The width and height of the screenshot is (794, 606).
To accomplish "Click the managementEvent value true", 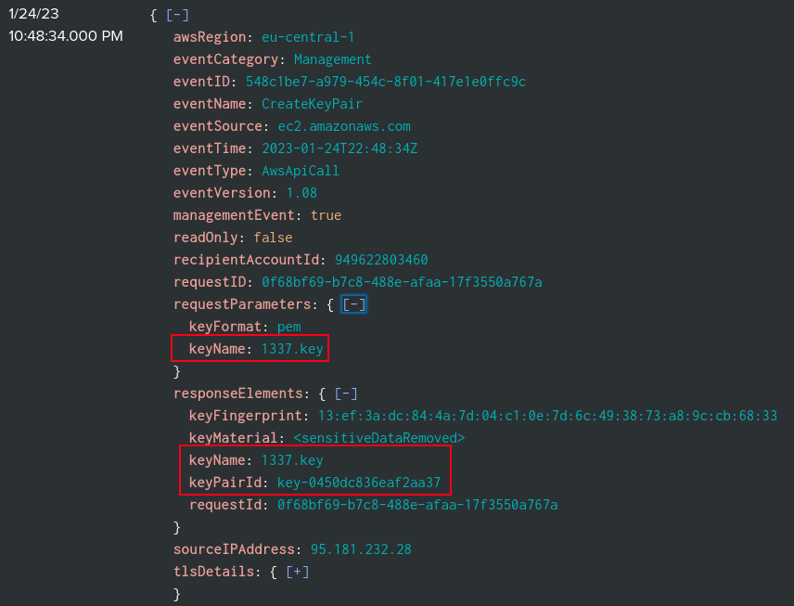I will point(326,215).
